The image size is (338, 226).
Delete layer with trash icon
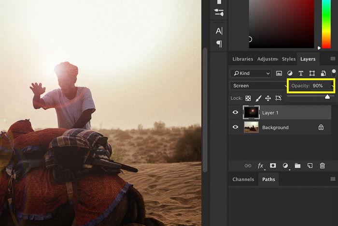(322, 166)
